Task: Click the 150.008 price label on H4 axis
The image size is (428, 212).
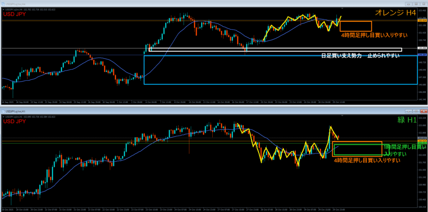Action: pos(422,48)
